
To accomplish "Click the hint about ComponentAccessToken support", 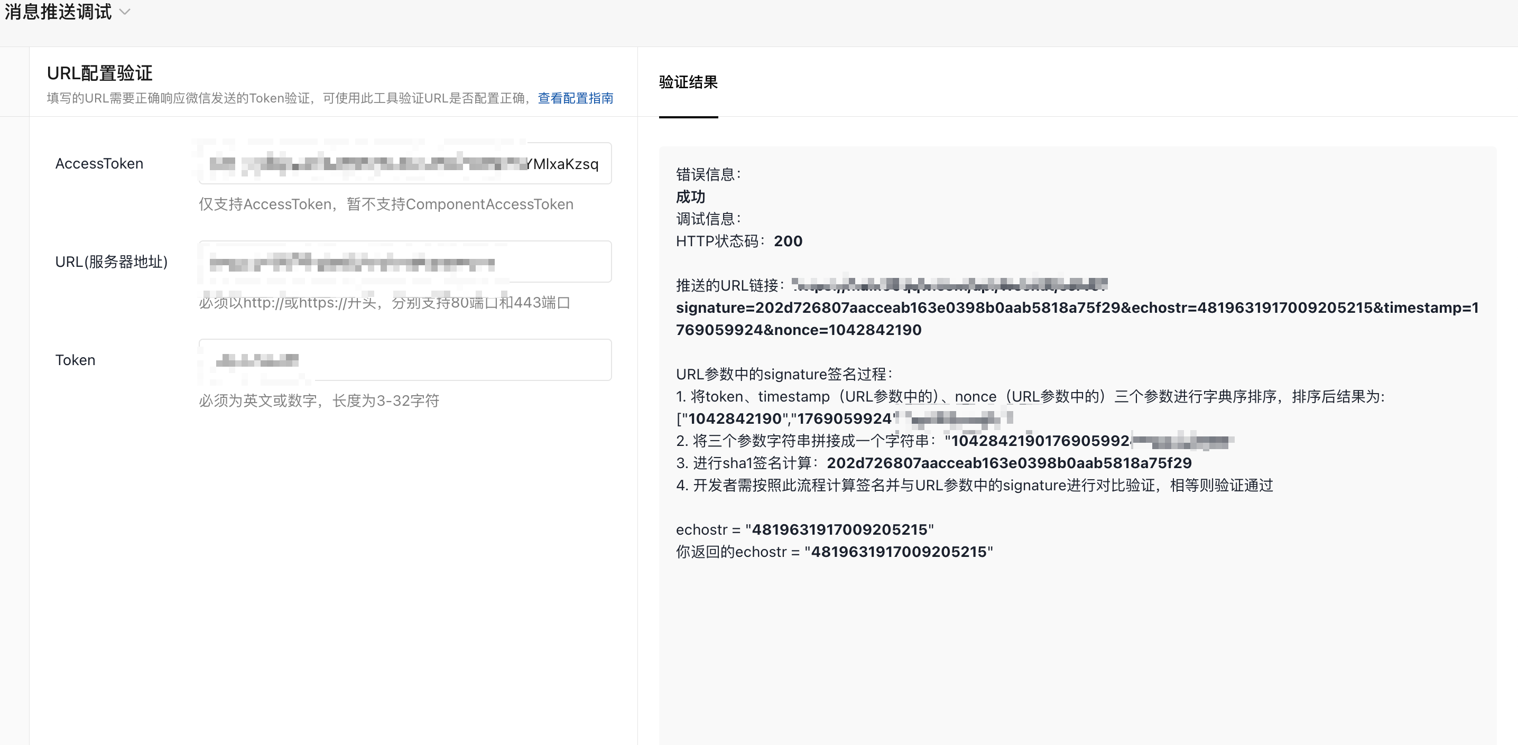I will coord(385,204).
